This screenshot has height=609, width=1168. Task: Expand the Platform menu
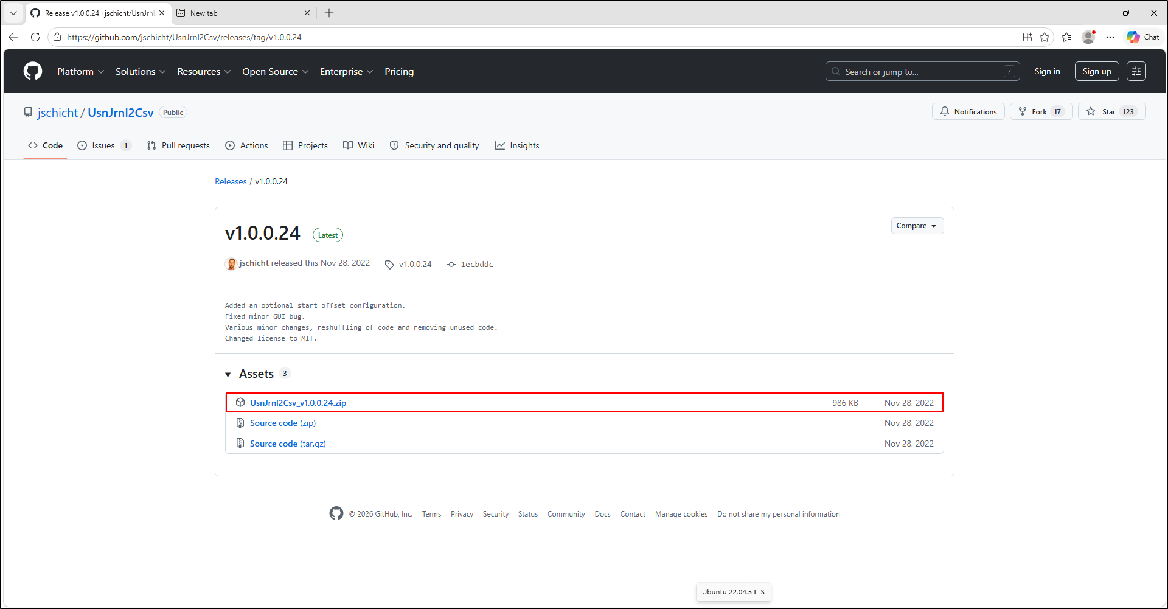point(81,71)
